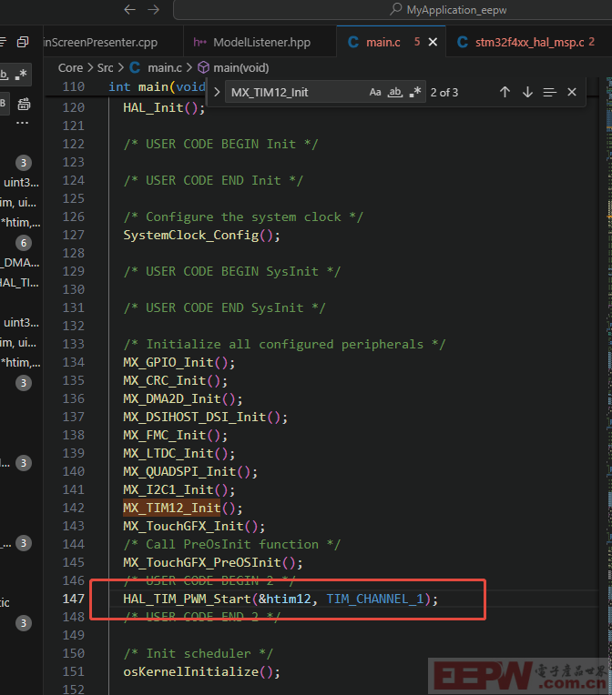
Task: Click the 'Init scheduler' comment on line 150
Action: pos(198,653)
